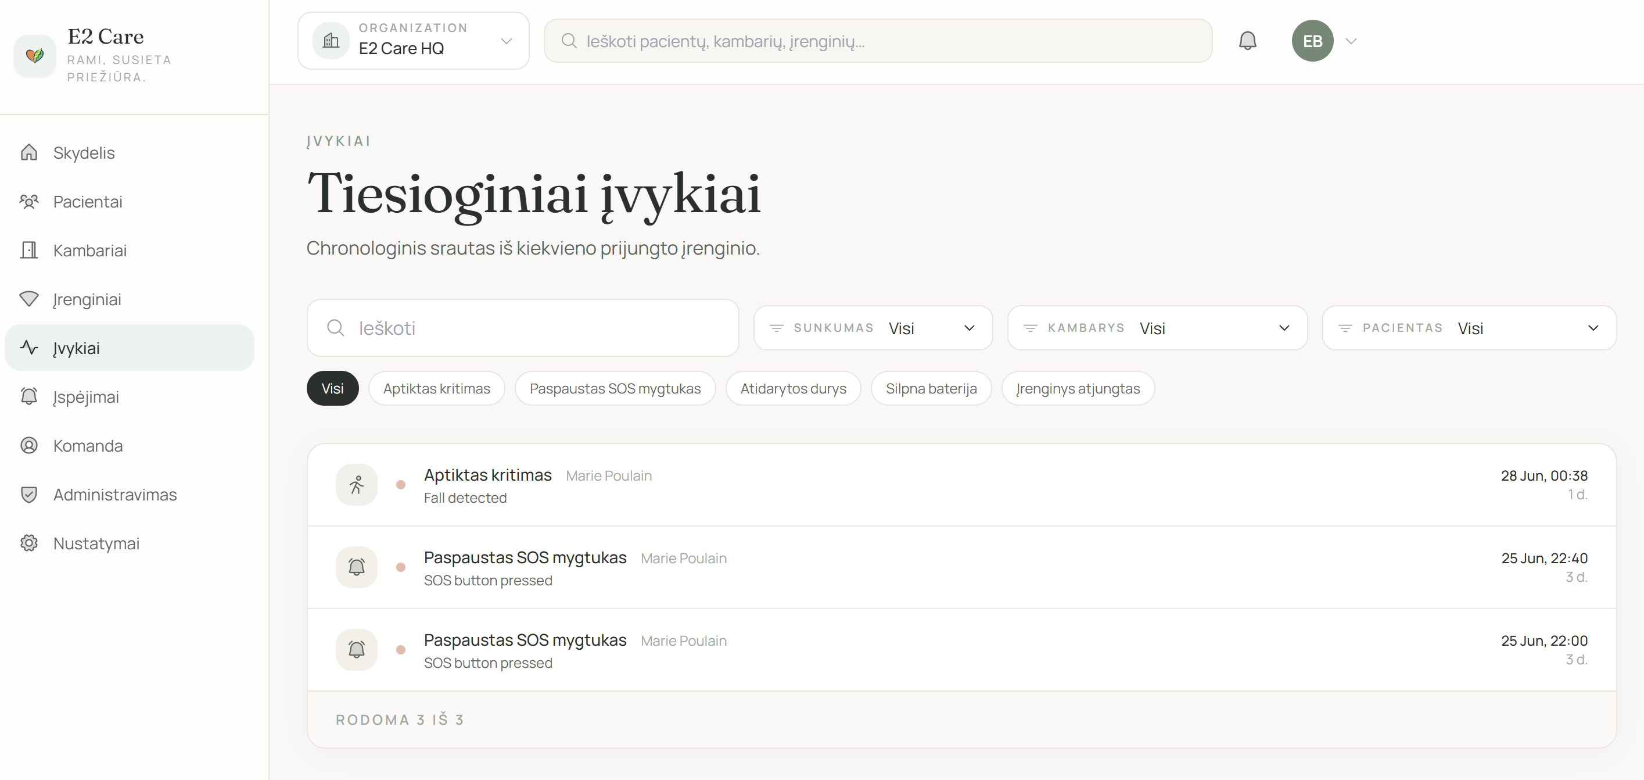Filter by Paspaustas SOS mygtukas chip
Screen dimensions: 1644x780
[615, 388]
